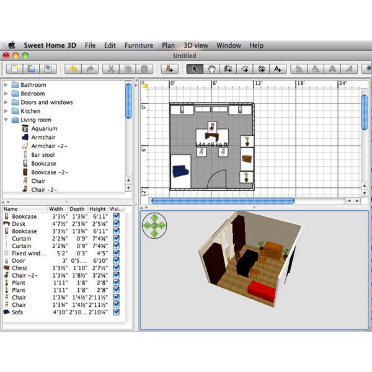The image size is (372, 372).
Task: Click the Cut scissors icon
Action: pos(111,69)
